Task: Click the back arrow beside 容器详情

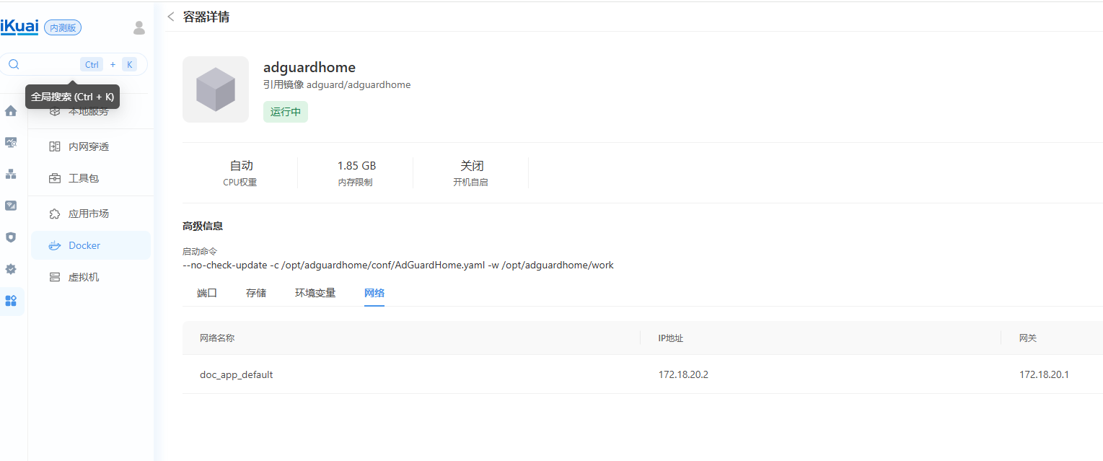Action: point(171,17)
